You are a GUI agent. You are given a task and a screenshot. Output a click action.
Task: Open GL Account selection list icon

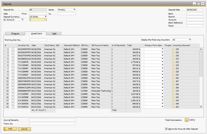click(45, 20)
